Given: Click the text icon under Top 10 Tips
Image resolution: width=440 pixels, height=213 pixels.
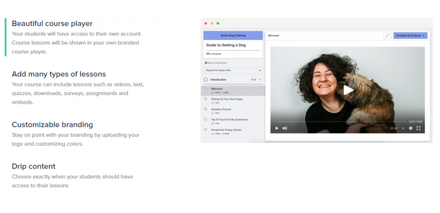Looking at the screenshot, I should click(x=212, y=123).
